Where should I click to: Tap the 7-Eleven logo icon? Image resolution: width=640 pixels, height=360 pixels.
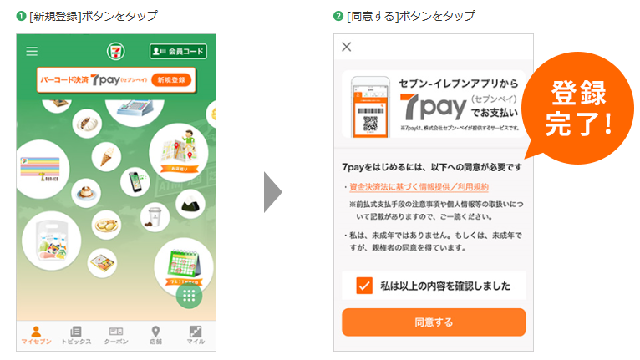(x=116, y=52)
